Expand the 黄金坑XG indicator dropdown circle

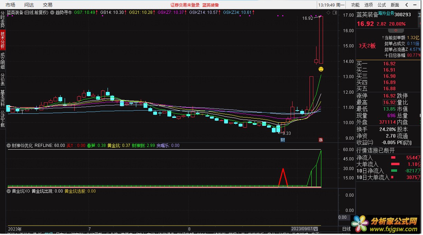point(9,191)
